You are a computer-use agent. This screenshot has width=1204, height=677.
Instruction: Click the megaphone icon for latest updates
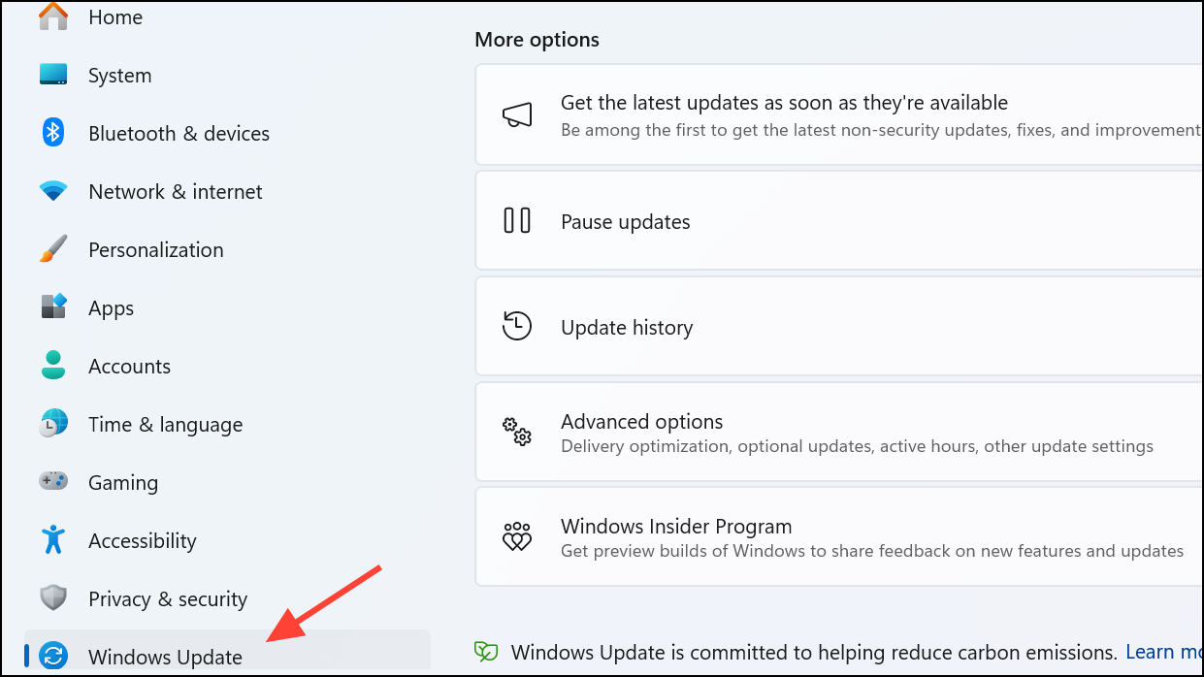517,115
